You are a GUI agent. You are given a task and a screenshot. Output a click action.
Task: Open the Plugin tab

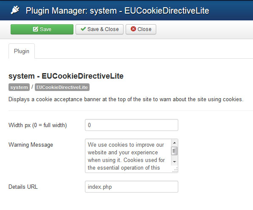(22, 51)
